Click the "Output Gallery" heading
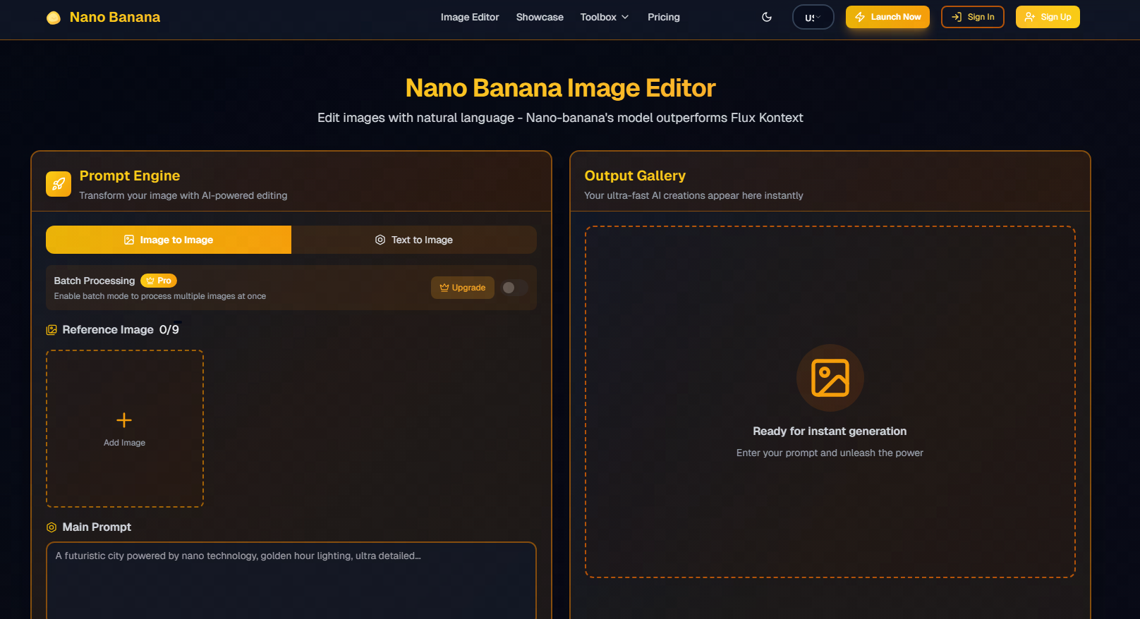Screen dimensions: 1140x619 635,176
